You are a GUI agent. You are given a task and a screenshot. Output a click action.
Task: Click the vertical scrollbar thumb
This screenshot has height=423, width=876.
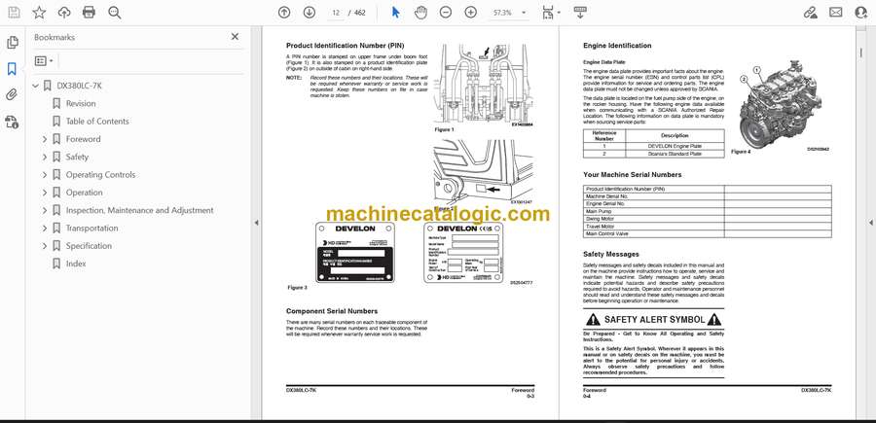tap(861, 52)
